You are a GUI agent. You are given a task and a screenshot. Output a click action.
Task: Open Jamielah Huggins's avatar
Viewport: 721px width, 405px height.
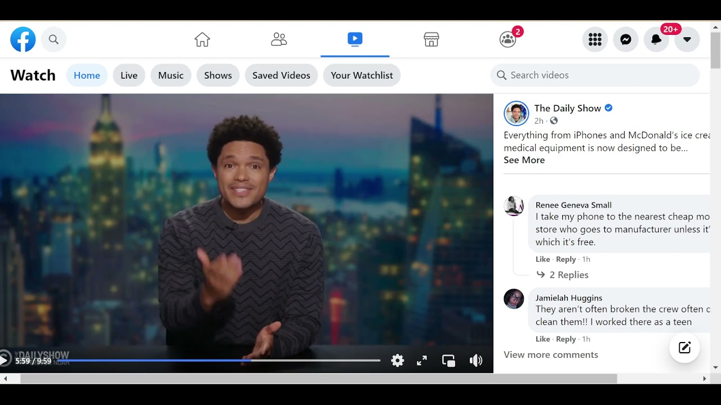(514, 299)
